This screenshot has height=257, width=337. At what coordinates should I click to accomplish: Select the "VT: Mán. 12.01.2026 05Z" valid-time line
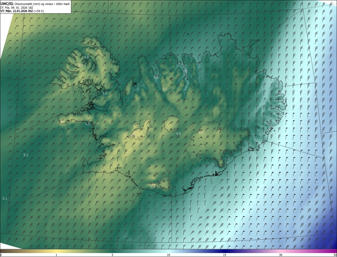click(22, 11)
